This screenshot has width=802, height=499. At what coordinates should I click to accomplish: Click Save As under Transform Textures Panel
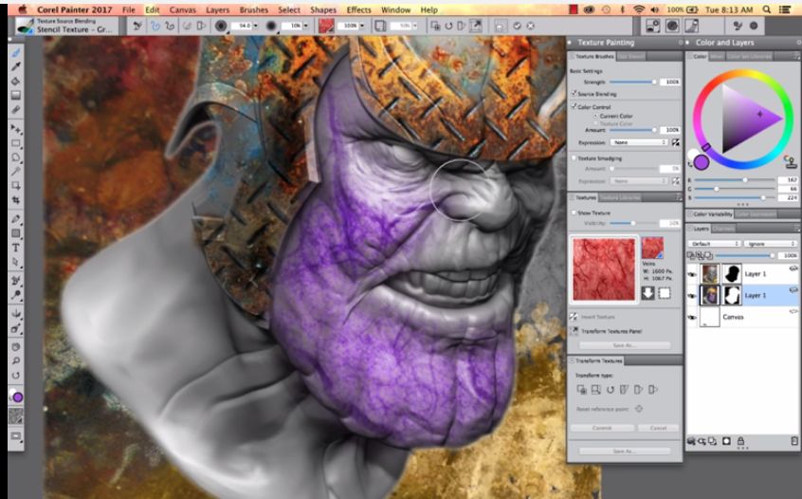click(x=625, y=345)
